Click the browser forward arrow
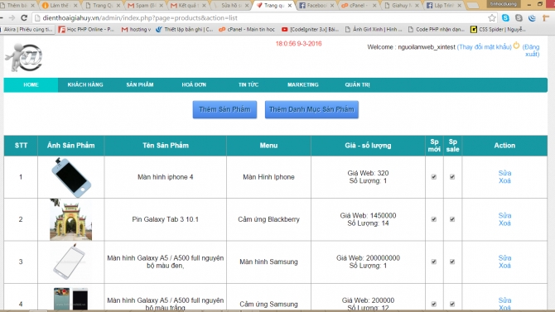This screenshot has width=555, height=312. click(12, 17)
